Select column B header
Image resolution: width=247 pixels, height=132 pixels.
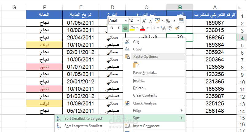pyautogui.click(x=180, y=7)
